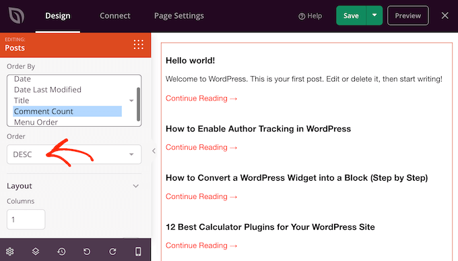Image resolution: width=458 pixels, height=261 pixels.
Task: Click the Posts block heading
Action: 15,48
